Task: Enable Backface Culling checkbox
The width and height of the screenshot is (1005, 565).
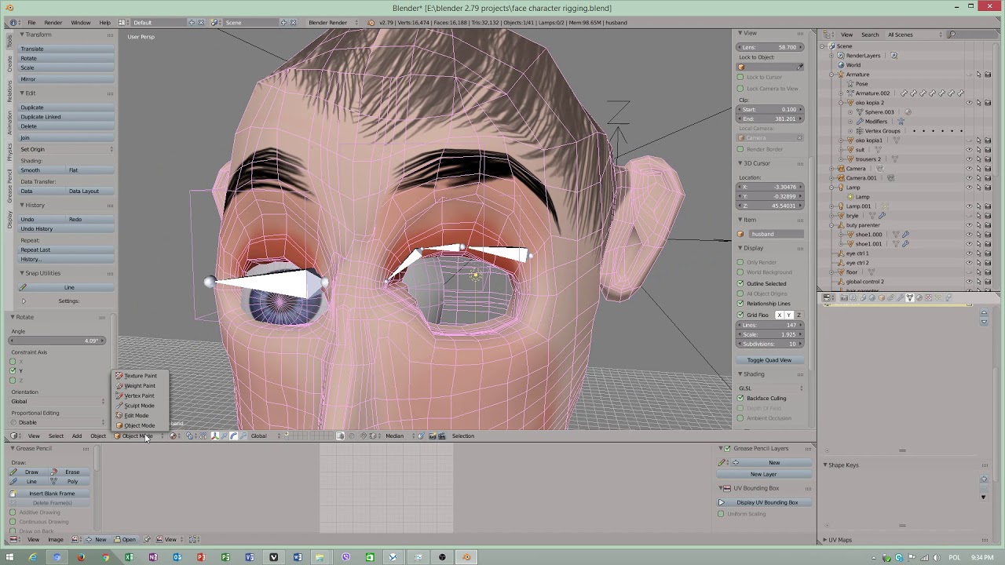Action: [740, 399]
